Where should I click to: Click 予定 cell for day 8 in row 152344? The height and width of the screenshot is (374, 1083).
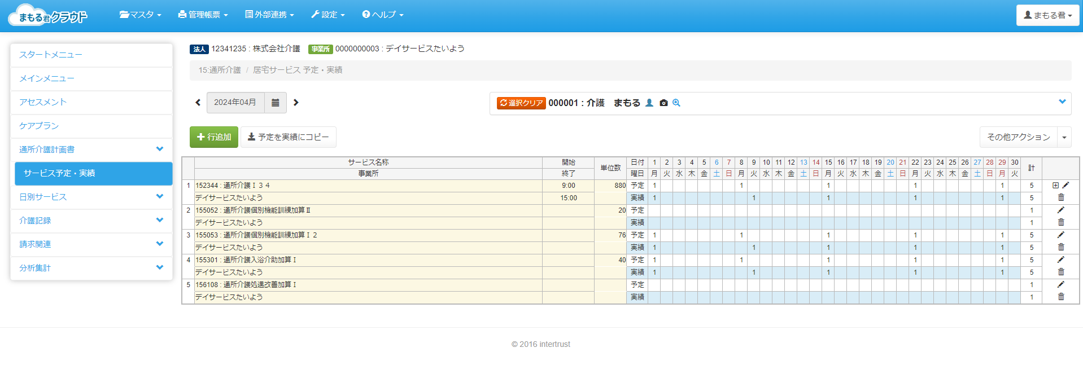tap(741, 186)
